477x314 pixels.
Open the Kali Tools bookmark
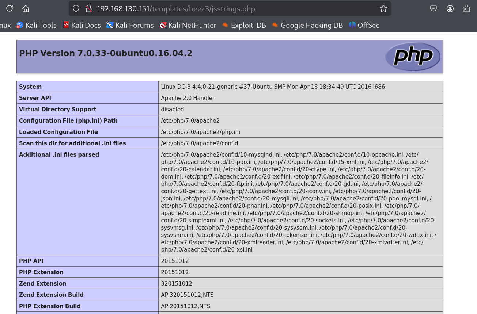tap(37, 25)
